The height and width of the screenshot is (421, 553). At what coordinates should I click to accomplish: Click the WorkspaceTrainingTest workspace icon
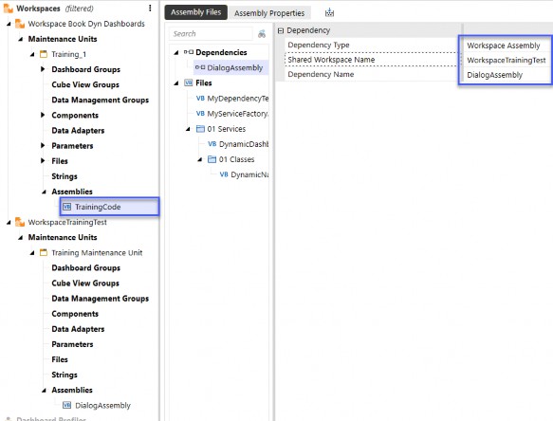[20, 222]
